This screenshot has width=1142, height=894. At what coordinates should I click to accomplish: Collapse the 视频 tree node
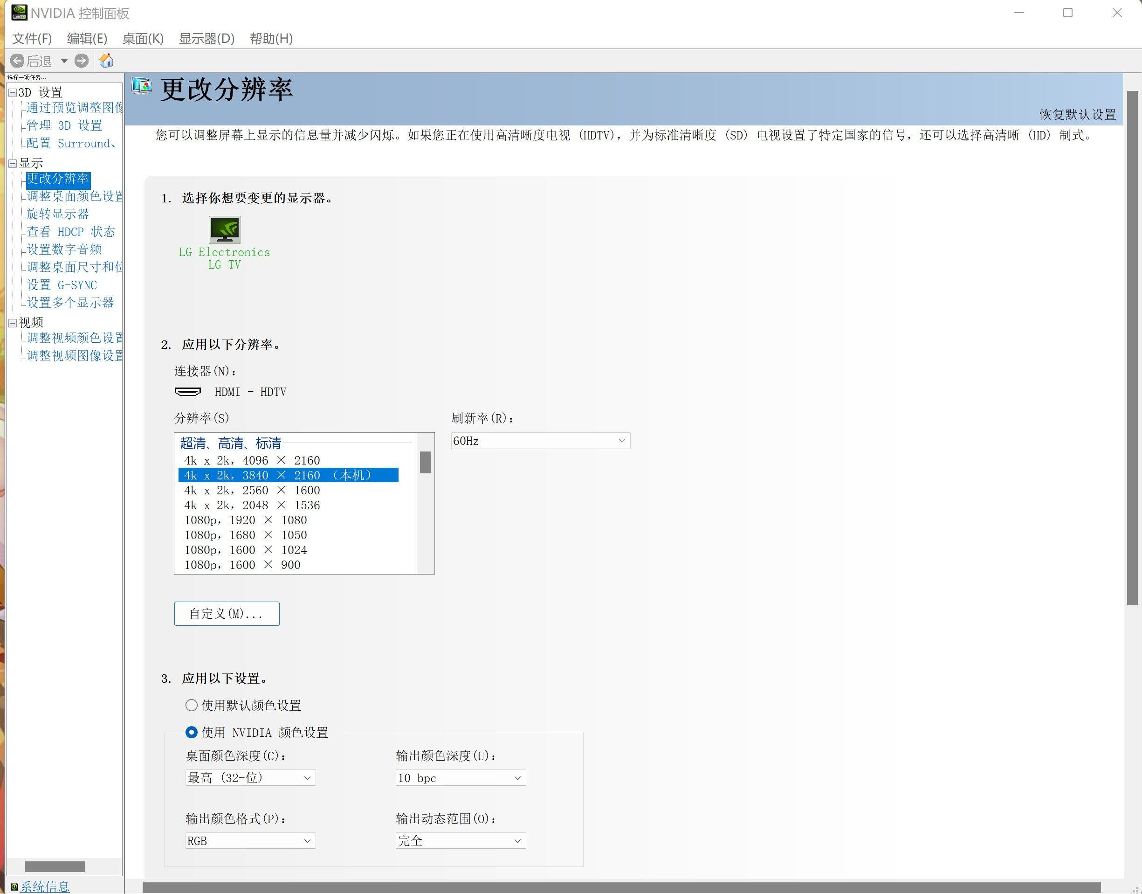[x=13, y=323]
